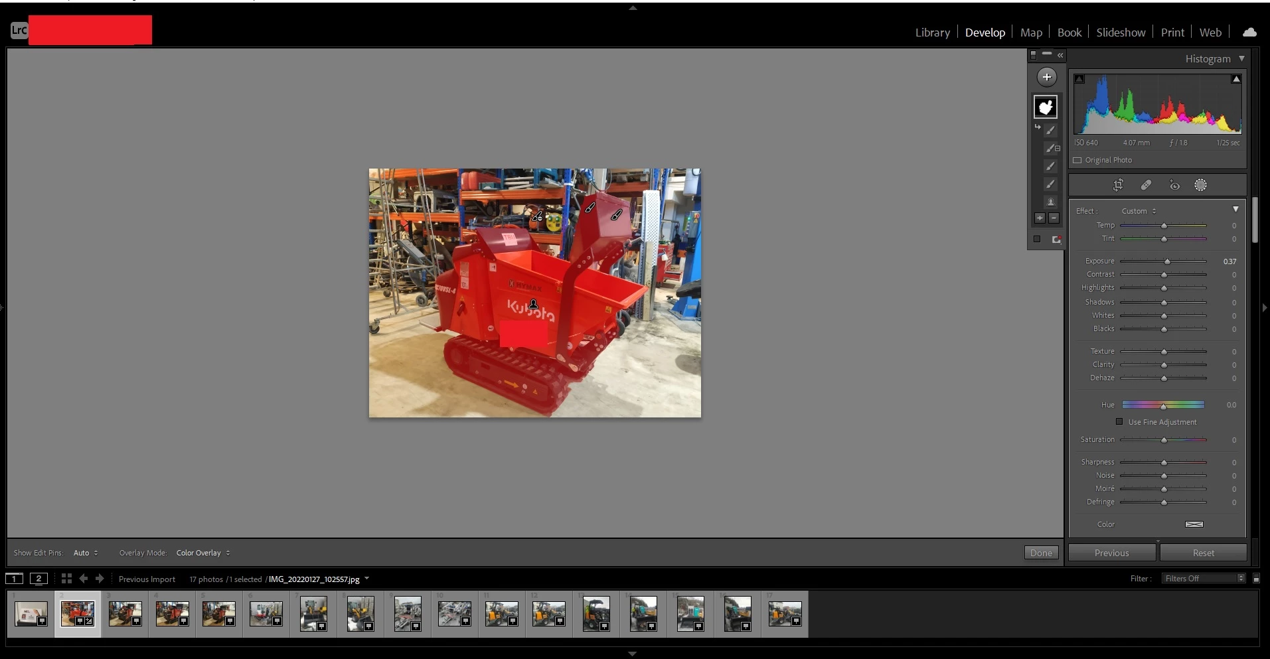This screenshot has height=659, width=1270.
Task: Open the Effect Custom preset dropdown
Action: [x=1139, y=211]
